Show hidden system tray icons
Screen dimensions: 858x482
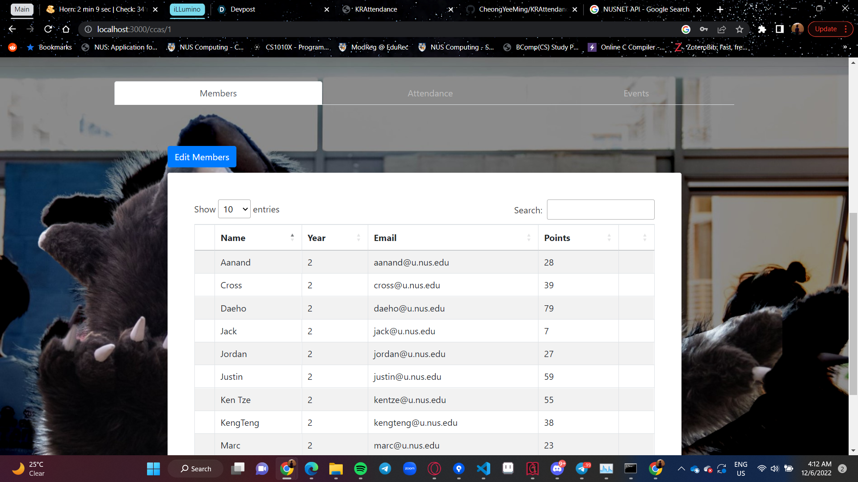pos(681,469)
